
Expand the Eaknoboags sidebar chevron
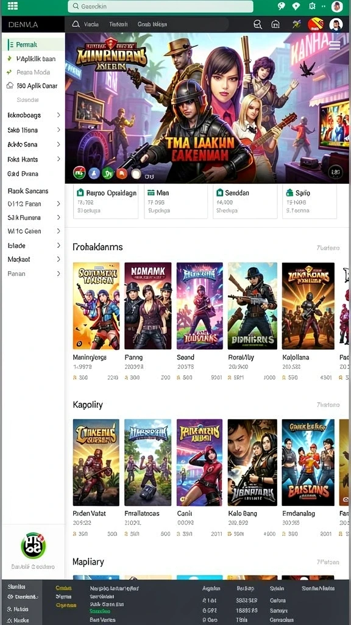58,115
